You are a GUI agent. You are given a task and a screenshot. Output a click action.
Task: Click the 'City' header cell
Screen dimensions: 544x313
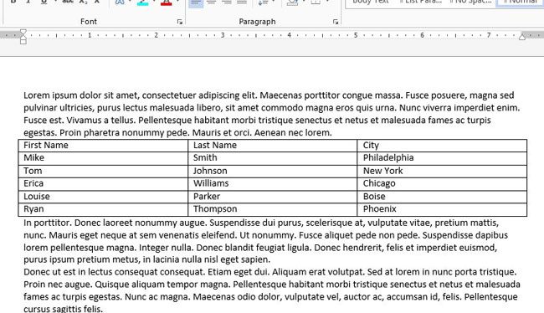click(x=442, y=146)
